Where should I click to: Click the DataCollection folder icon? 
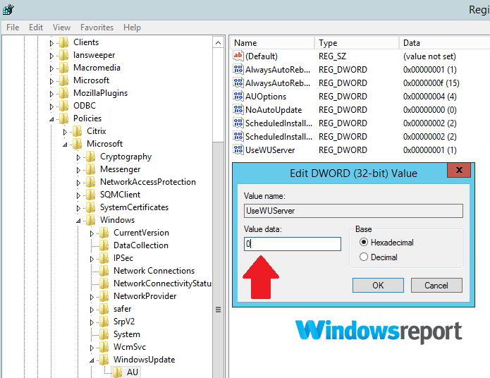(104, 245)
